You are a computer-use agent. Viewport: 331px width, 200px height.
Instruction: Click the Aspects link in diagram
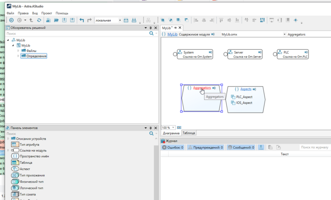pyautogui.click(x=246, y=89)
